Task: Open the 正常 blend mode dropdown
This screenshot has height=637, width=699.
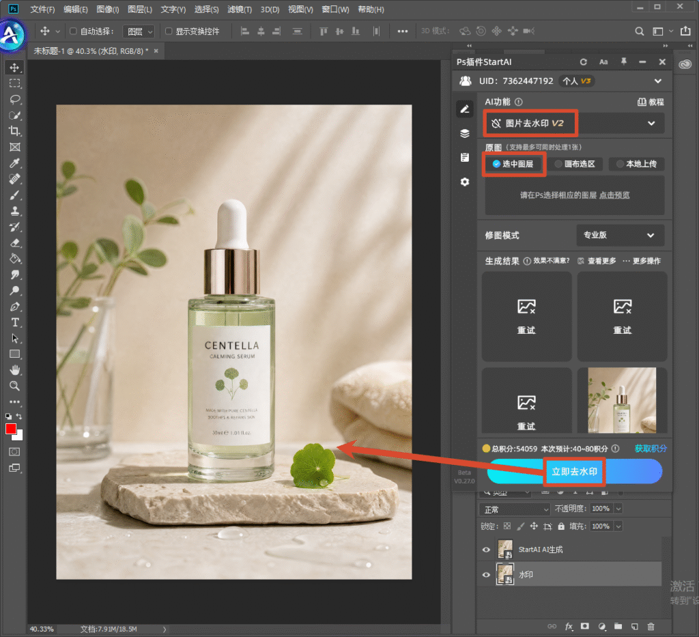Action: (515, 509)
